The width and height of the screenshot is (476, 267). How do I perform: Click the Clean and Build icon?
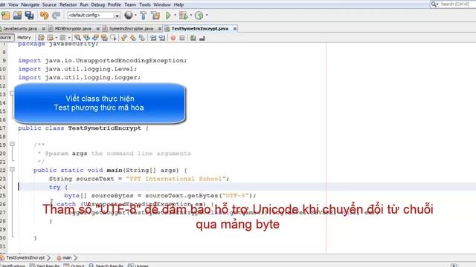pos(155,15)
